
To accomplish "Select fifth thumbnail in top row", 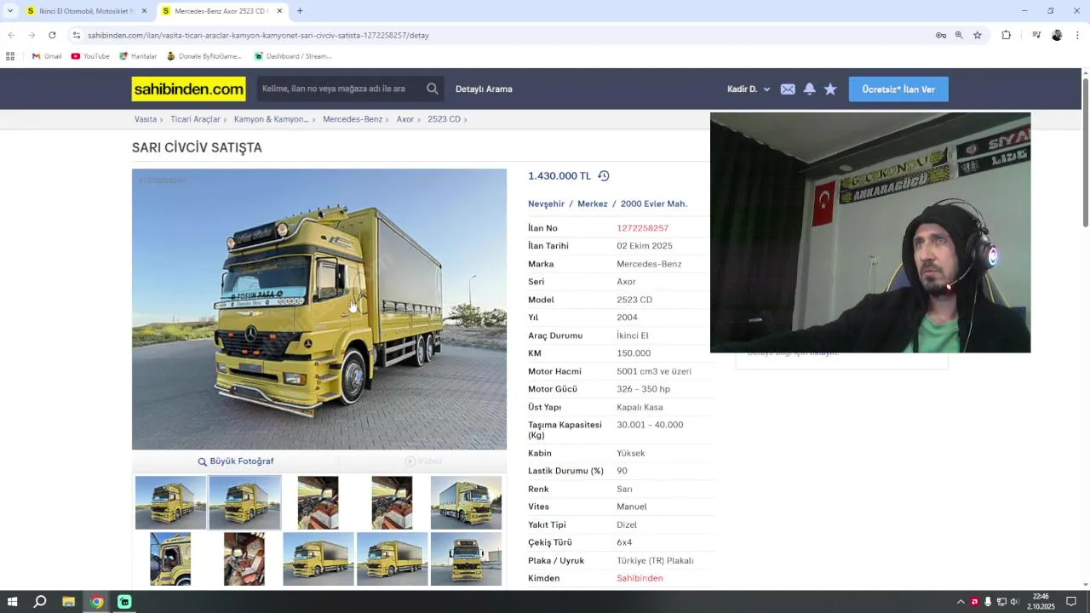I will click(x=466, y=502).
